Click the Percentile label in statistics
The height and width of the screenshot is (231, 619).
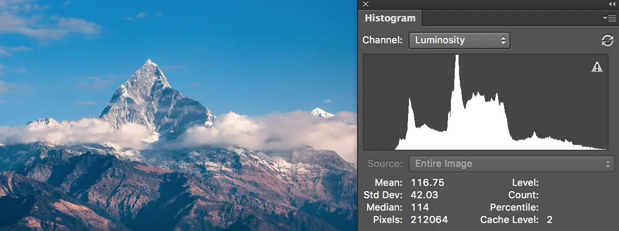coord(514,207)
